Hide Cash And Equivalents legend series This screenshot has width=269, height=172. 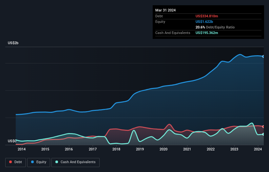pos(75,162)
